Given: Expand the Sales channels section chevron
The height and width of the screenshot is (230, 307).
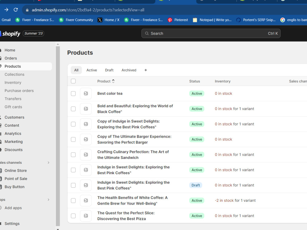Looking at the screenshot, I should click(x=49, y=163).
